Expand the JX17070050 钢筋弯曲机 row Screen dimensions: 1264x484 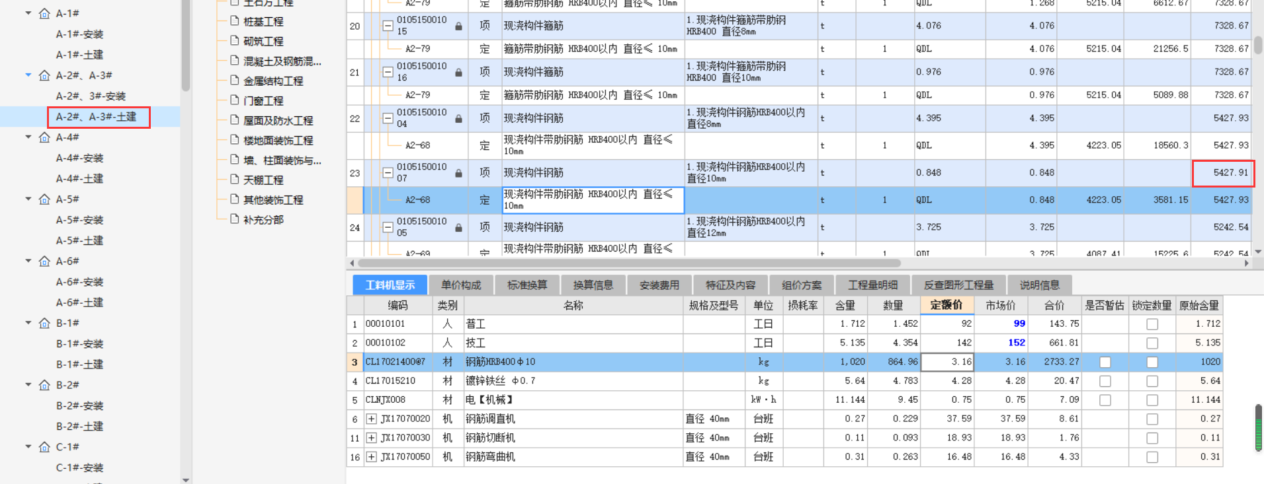click(372, 457)
